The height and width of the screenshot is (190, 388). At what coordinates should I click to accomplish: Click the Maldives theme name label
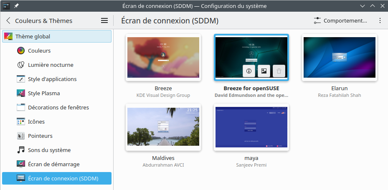click(163, 158)
